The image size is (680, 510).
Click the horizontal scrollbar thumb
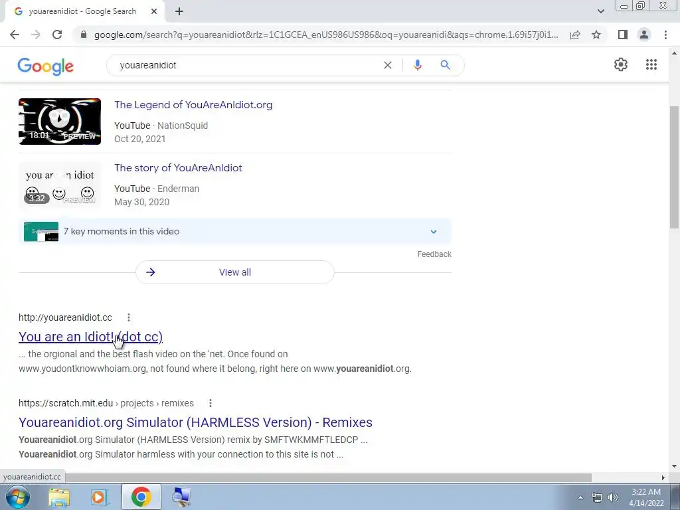[x=328, y=477]
